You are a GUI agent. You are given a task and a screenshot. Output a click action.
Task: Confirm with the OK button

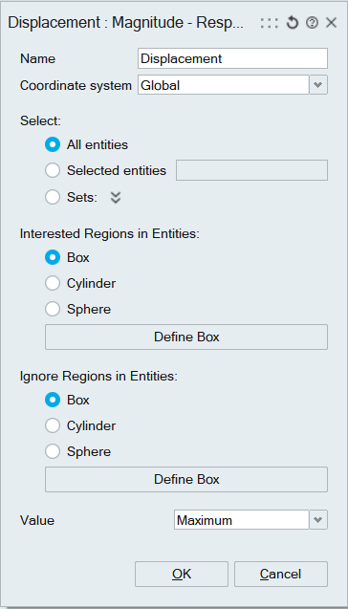tap(182, 574)
